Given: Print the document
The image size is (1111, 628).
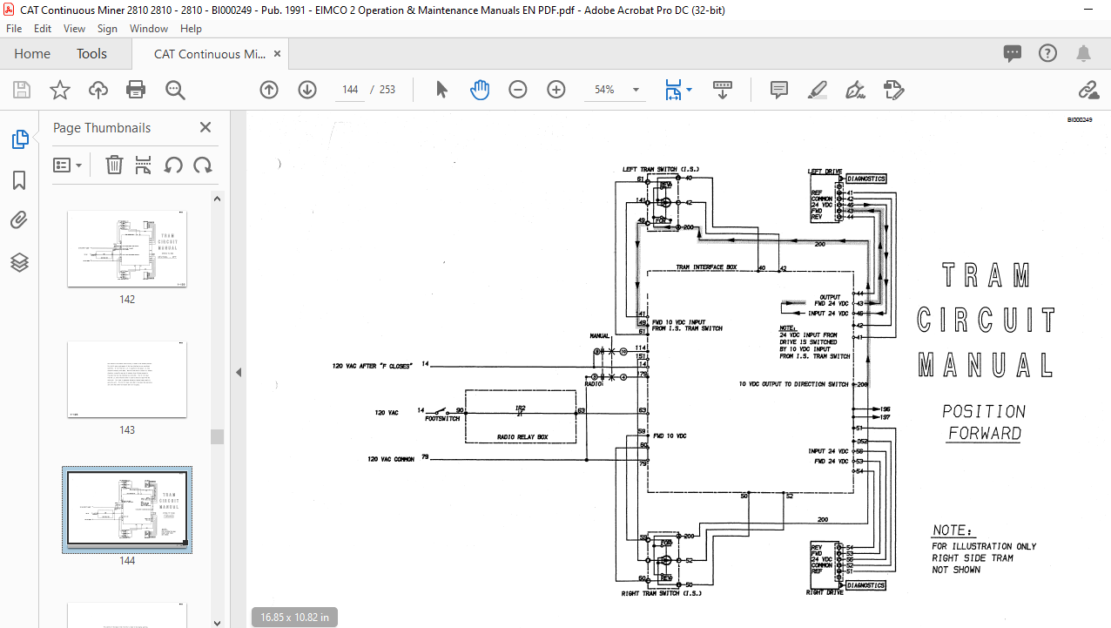Looking at the screenshot, I should tap(136, 90).
